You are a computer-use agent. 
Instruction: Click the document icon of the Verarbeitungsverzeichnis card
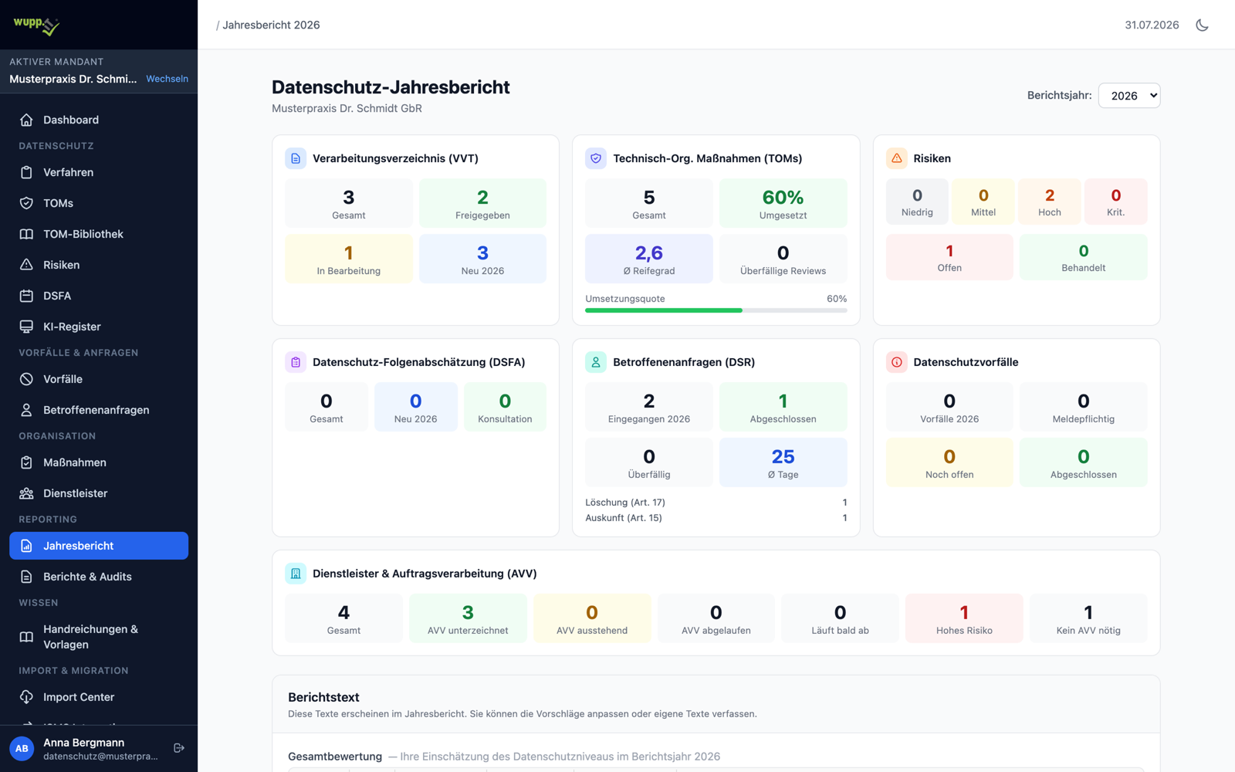[x=296, y=158]
